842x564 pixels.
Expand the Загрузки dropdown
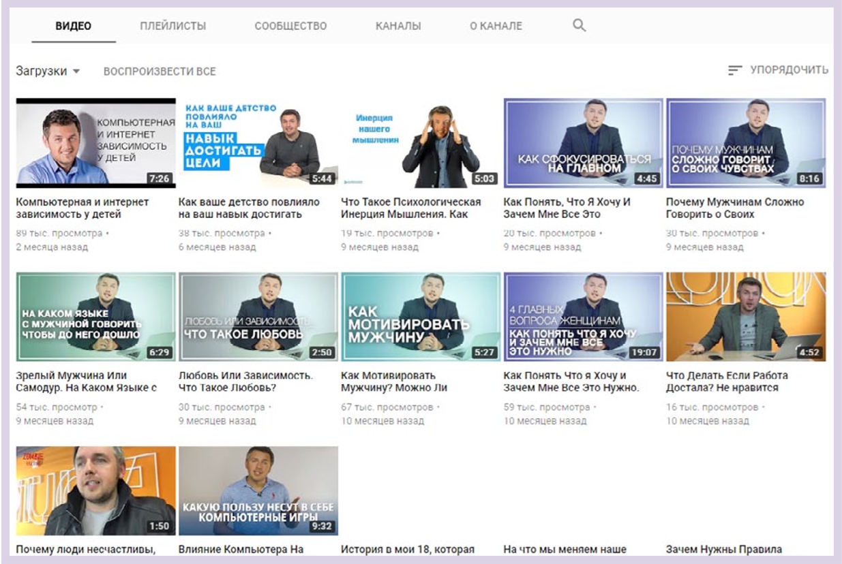48,71
